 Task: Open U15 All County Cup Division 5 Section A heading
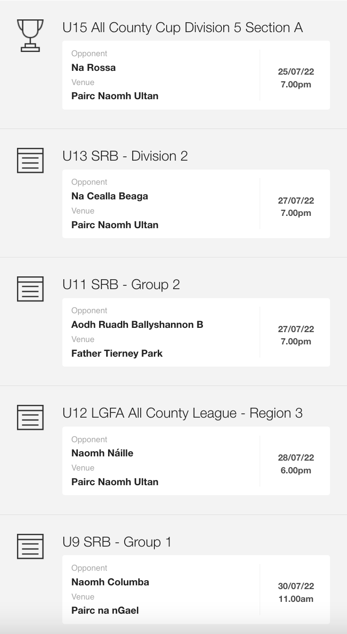(x=182, y=28)
